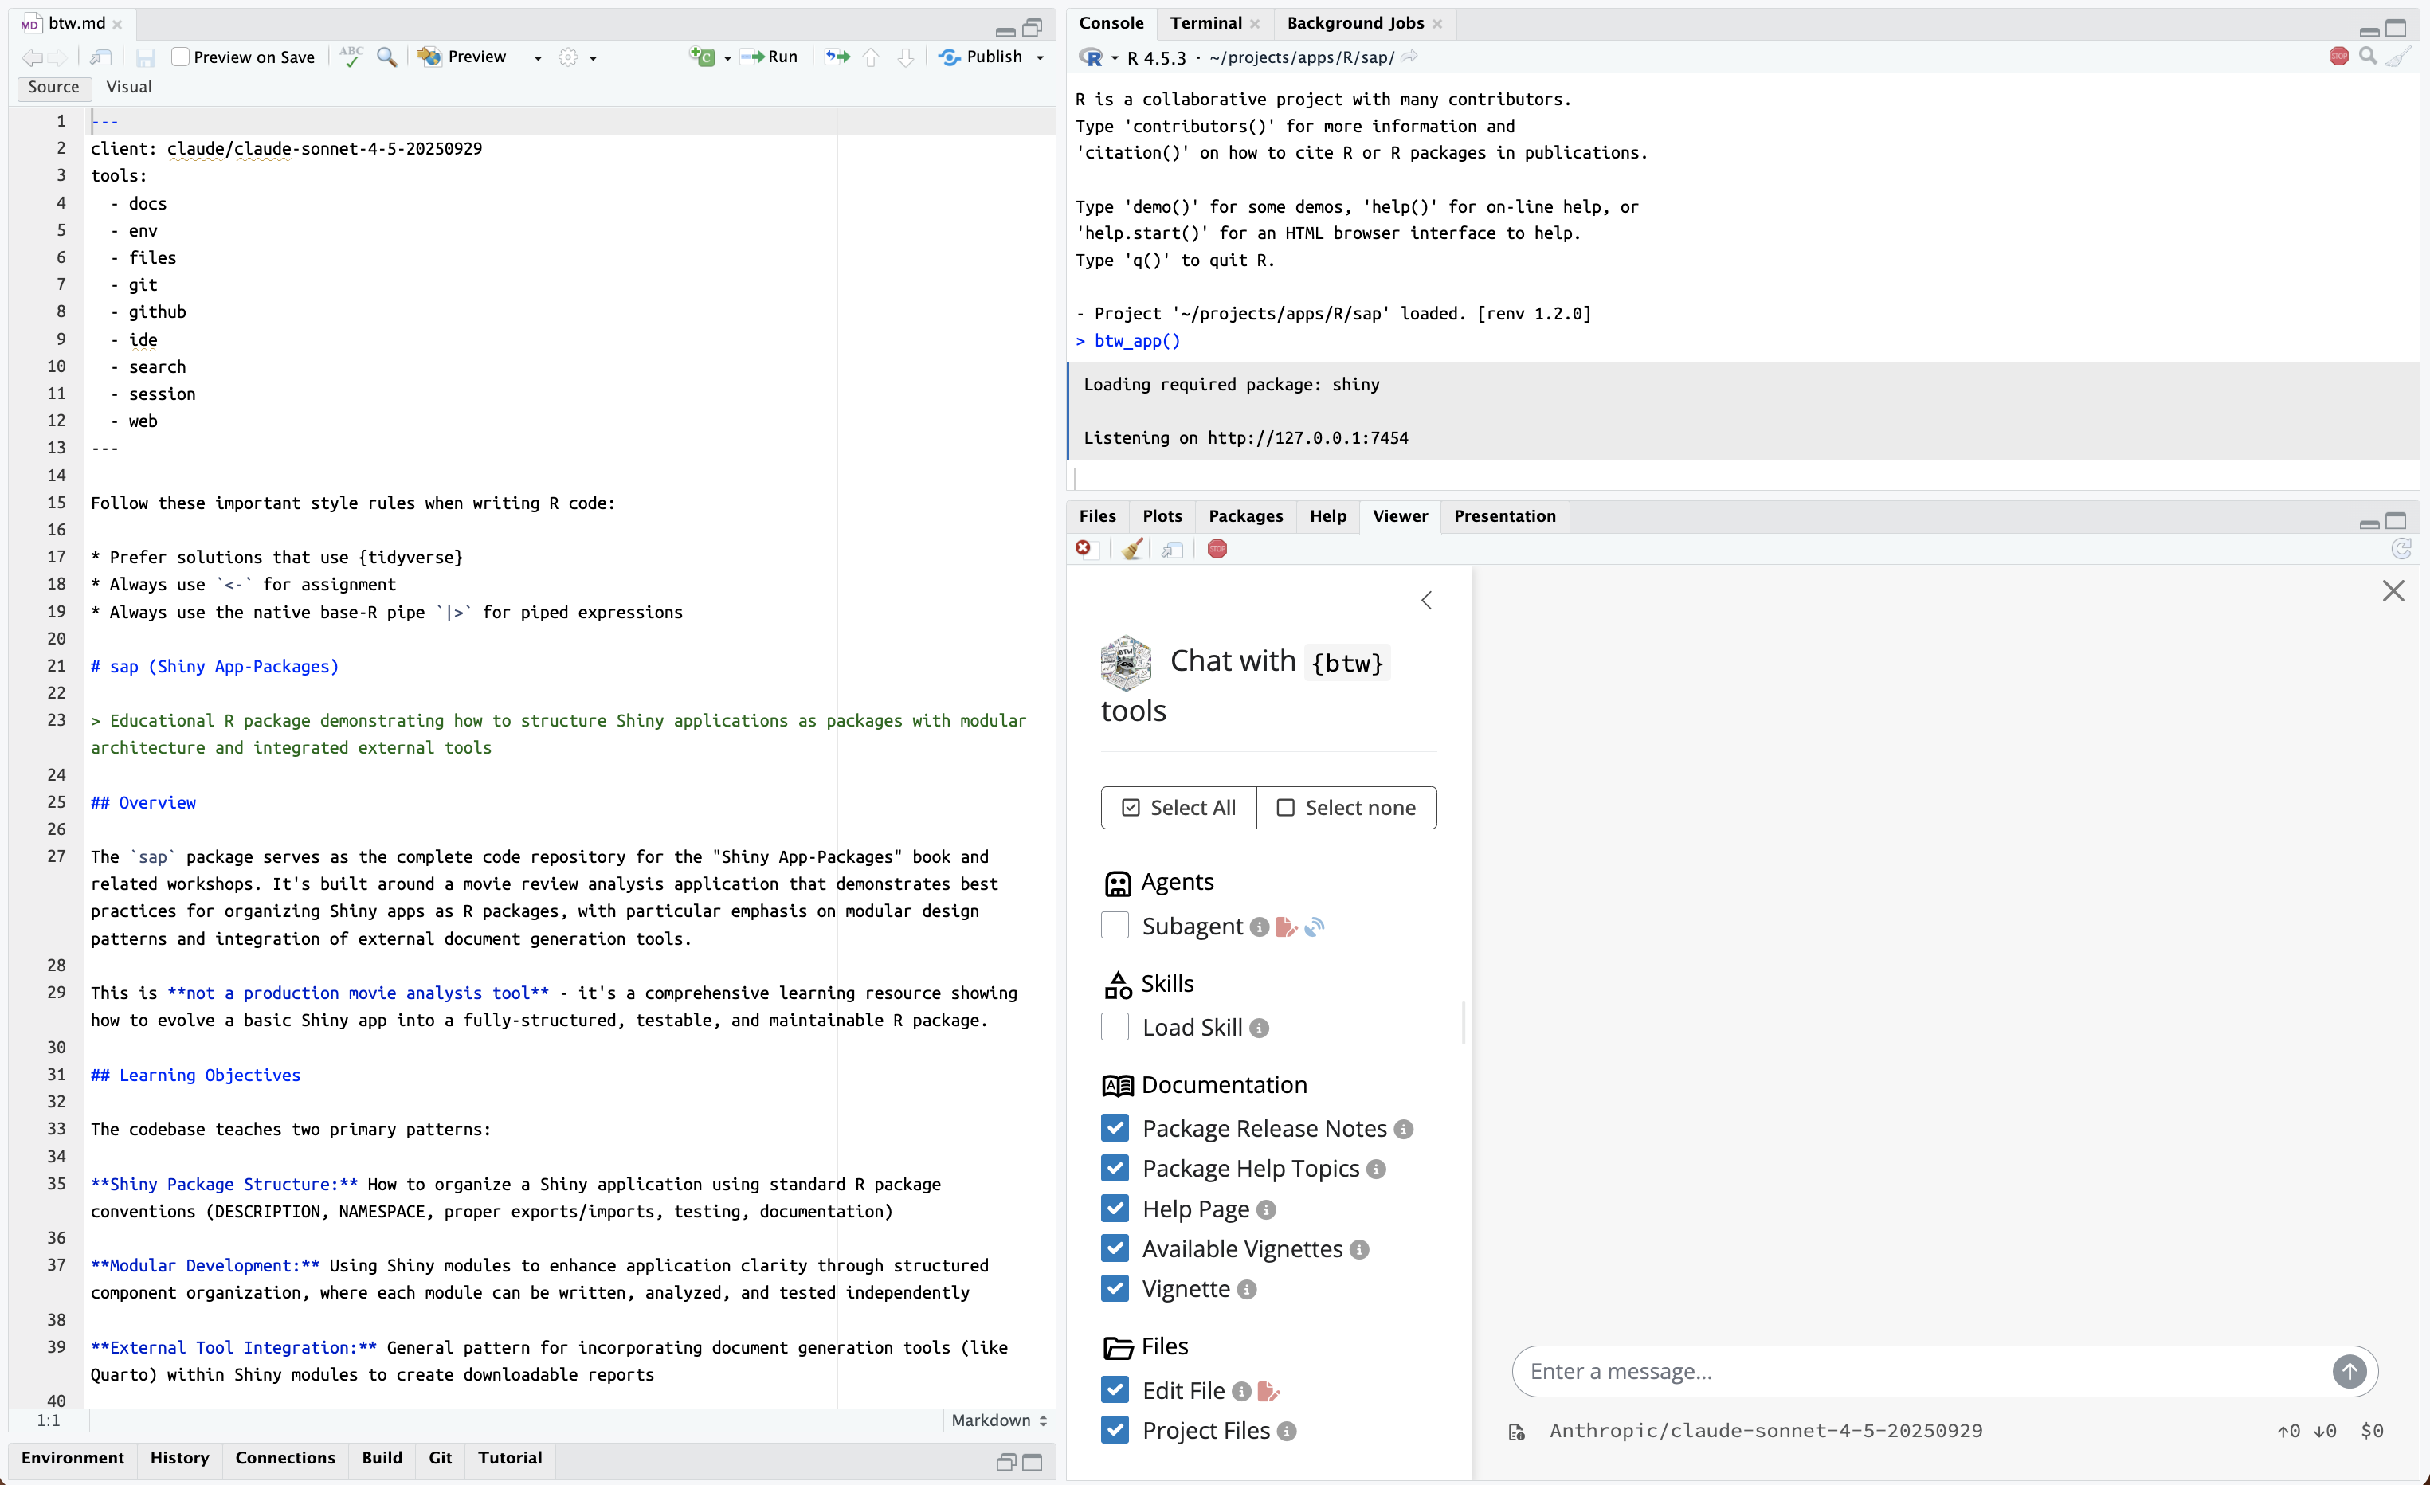
Task: Open the Markdown file type selector
Action: 998,1420
